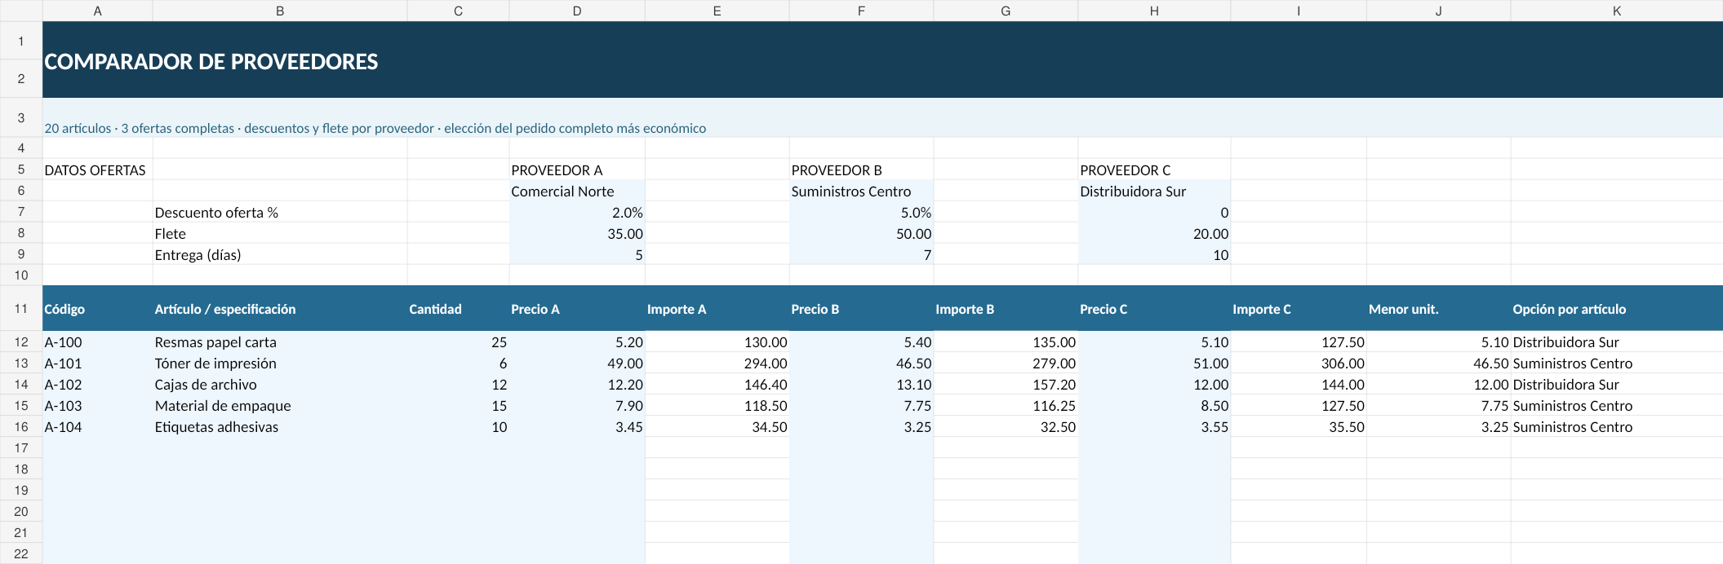Click the 3.55 Precio C value

tap(1154, 426)
